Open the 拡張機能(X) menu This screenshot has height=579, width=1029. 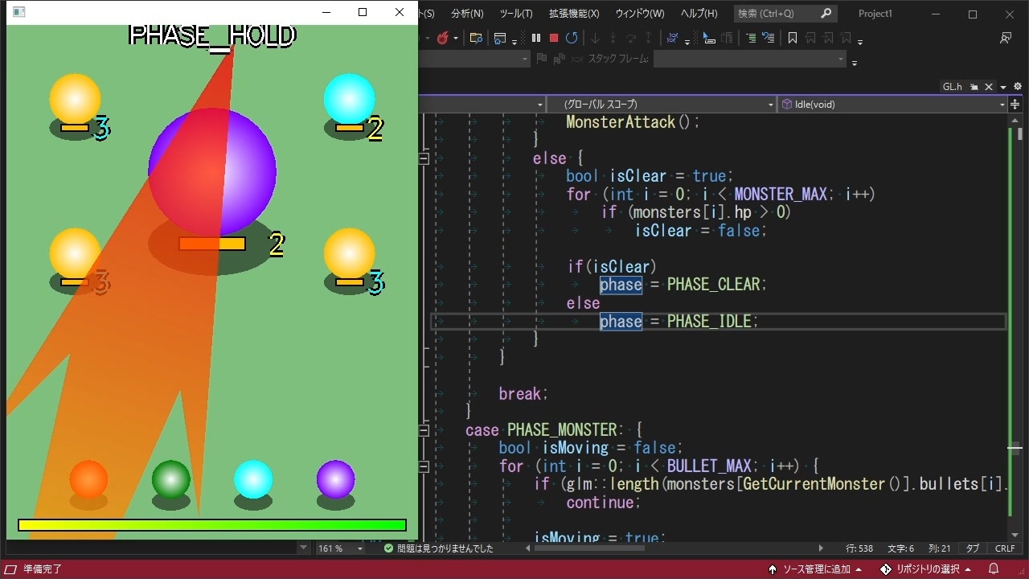574,14
